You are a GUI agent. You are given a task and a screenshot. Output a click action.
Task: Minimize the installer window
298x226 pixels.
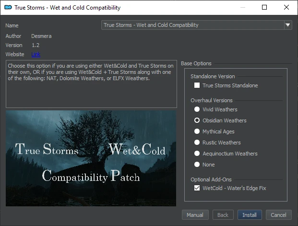pos(243,7)
